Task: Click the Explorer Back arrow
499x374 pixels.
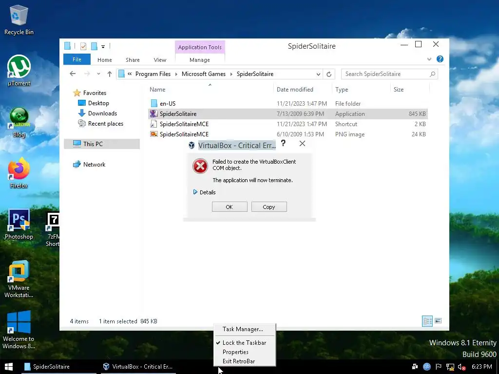Action: tap(73, 74)
